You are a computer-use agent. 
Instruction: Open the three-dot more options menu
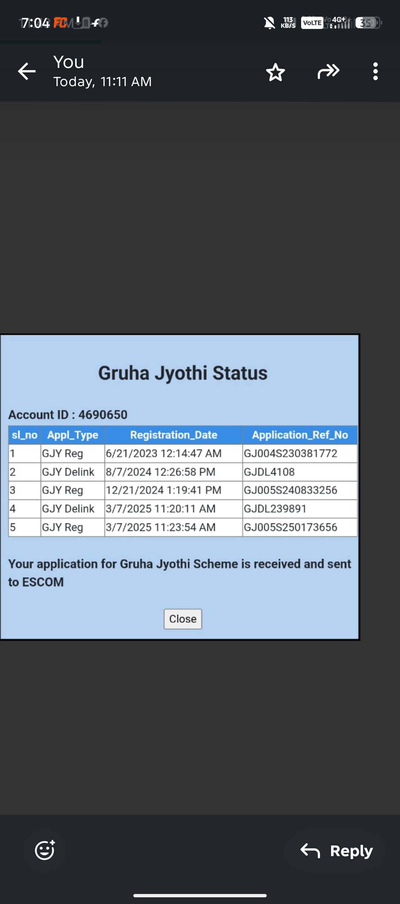pyautogui.click(x=375, y=71)
